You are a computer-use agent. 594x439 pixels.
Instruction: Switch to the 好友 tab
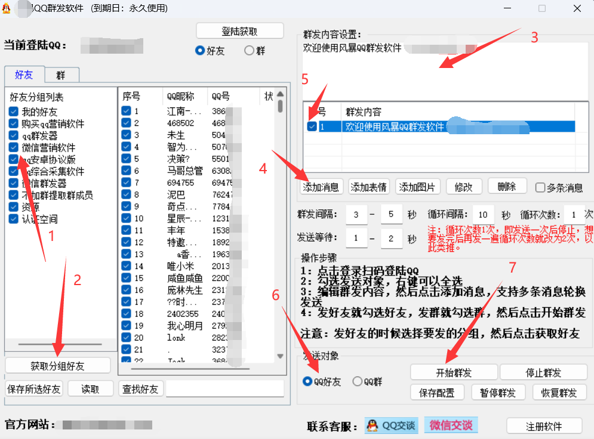[x=24, y=75]
